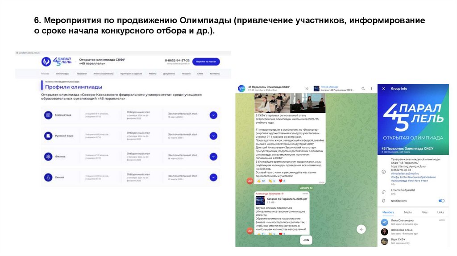Click Шепелева Елена's avatar in members list
457x256 pixels.
tap(384, 231)
